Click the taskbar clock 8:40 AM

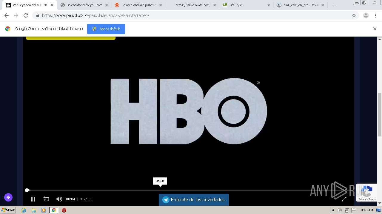click(x=367, y=210)
